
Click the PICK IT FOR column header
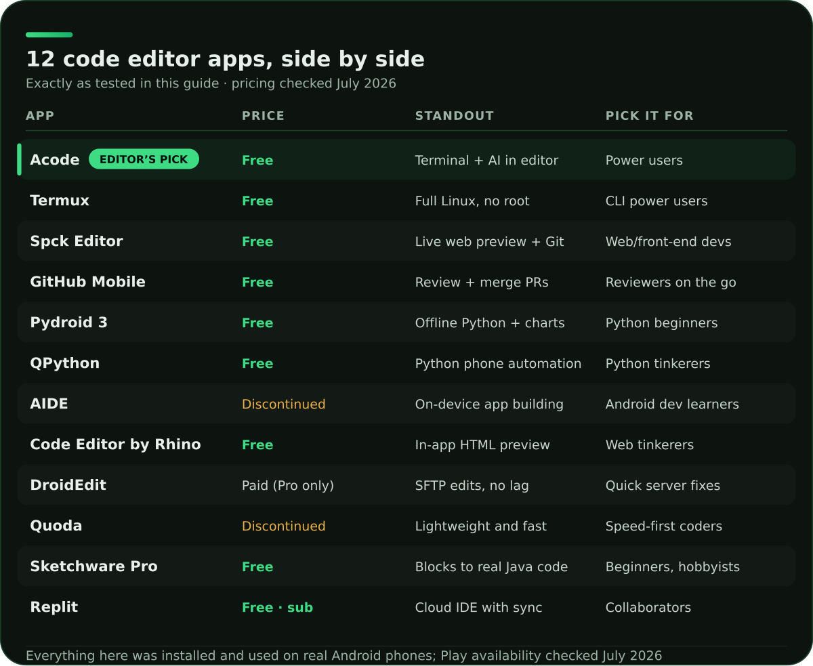[649, 116]
